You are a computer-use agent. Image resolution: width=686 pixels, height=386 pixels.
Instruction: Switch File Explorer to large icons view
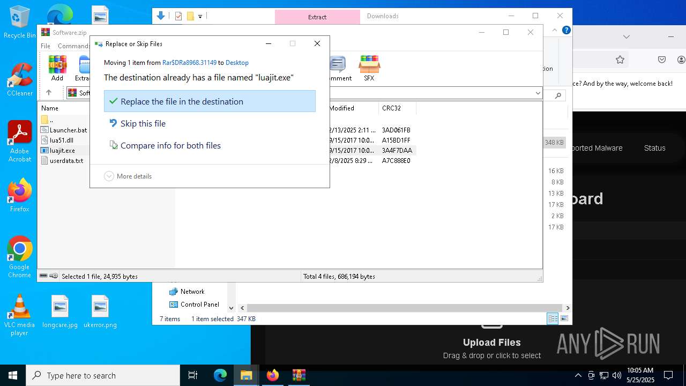[x=564, y=319]
